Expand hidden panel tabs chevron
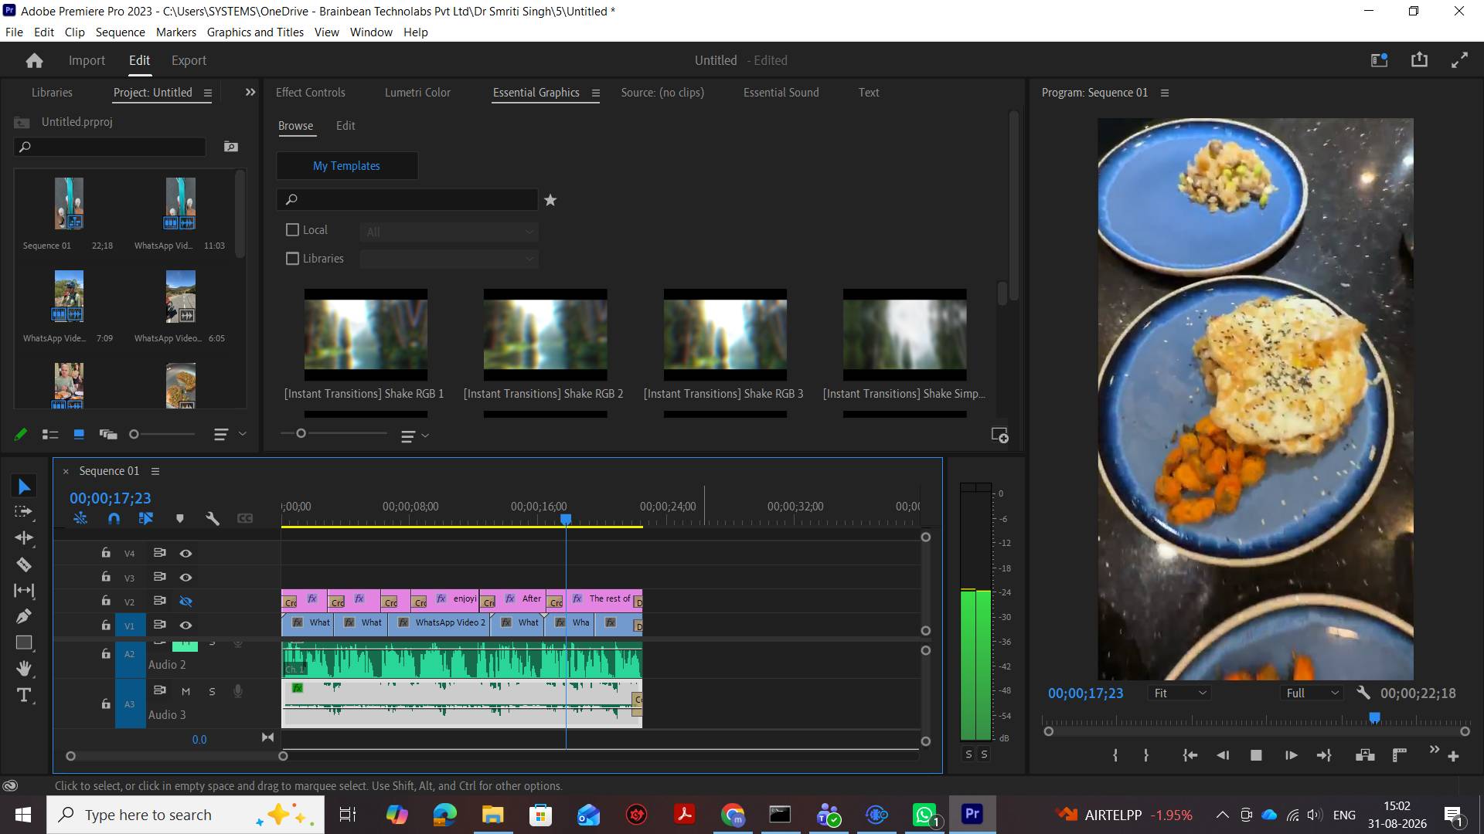1484x834 pixels. [x=250, y=92]
